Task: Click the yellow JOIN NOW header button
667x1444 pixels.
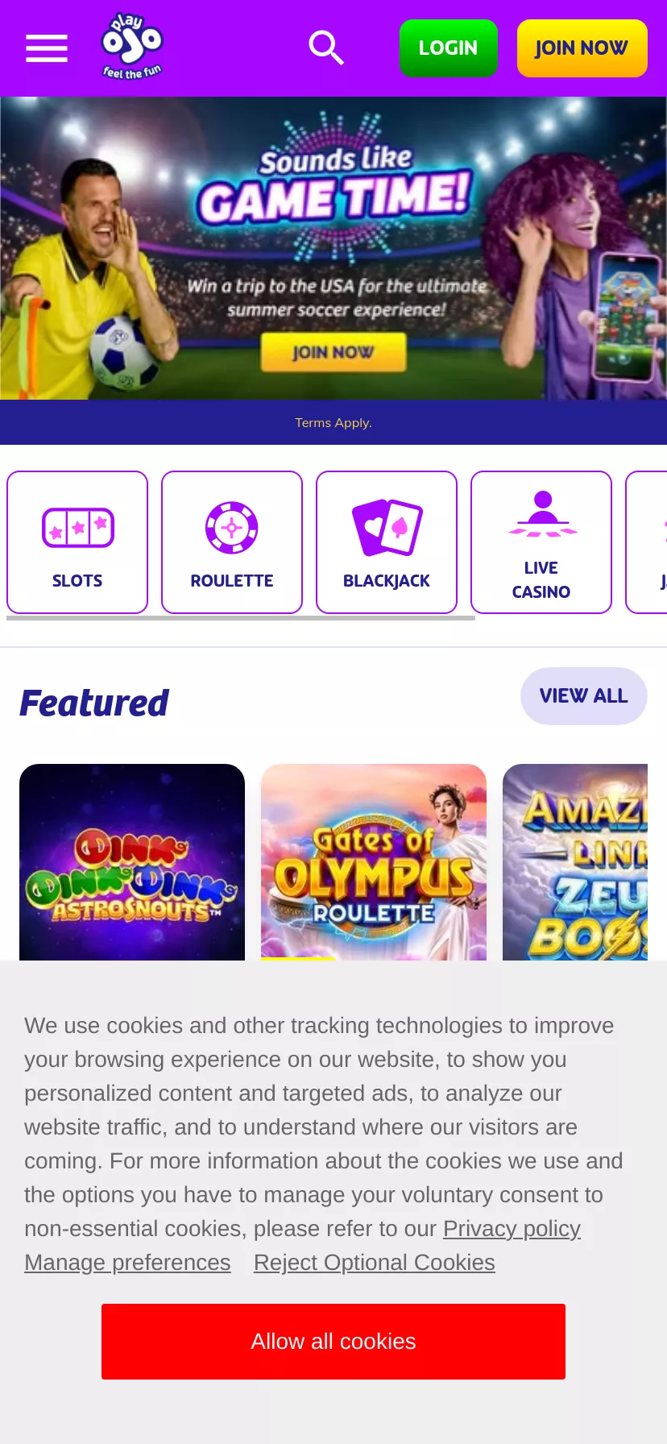Action: click(x=582, y=48)
